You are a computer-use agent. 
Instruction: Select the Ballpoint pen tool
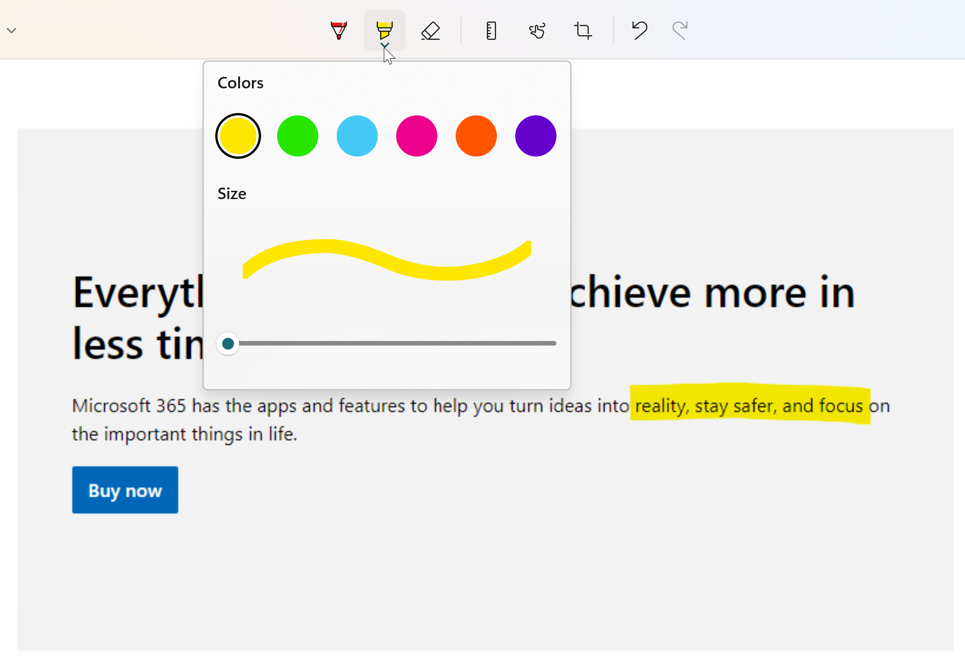tap(338, 30)
